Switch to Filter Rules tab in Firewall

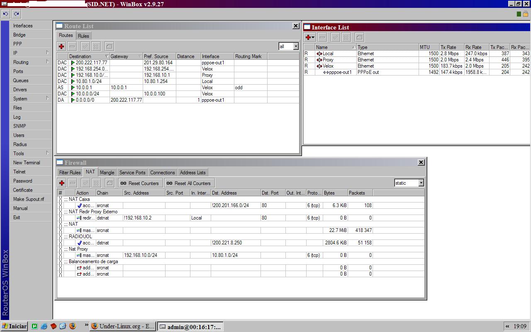(70, 173)
